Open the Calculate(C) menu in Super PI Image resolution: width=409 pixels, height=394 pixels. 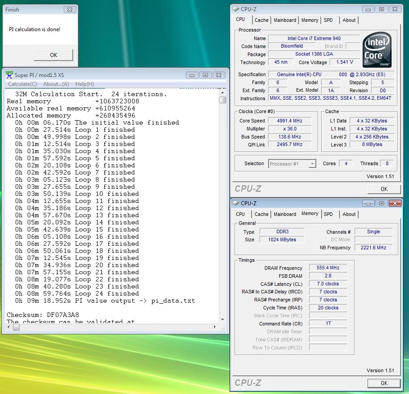pos(22,84)
